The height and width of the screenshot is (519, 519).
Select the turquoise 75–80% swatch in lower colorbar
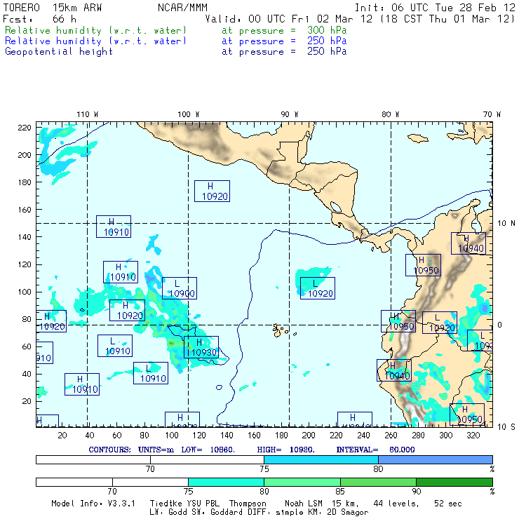point(226,482)
